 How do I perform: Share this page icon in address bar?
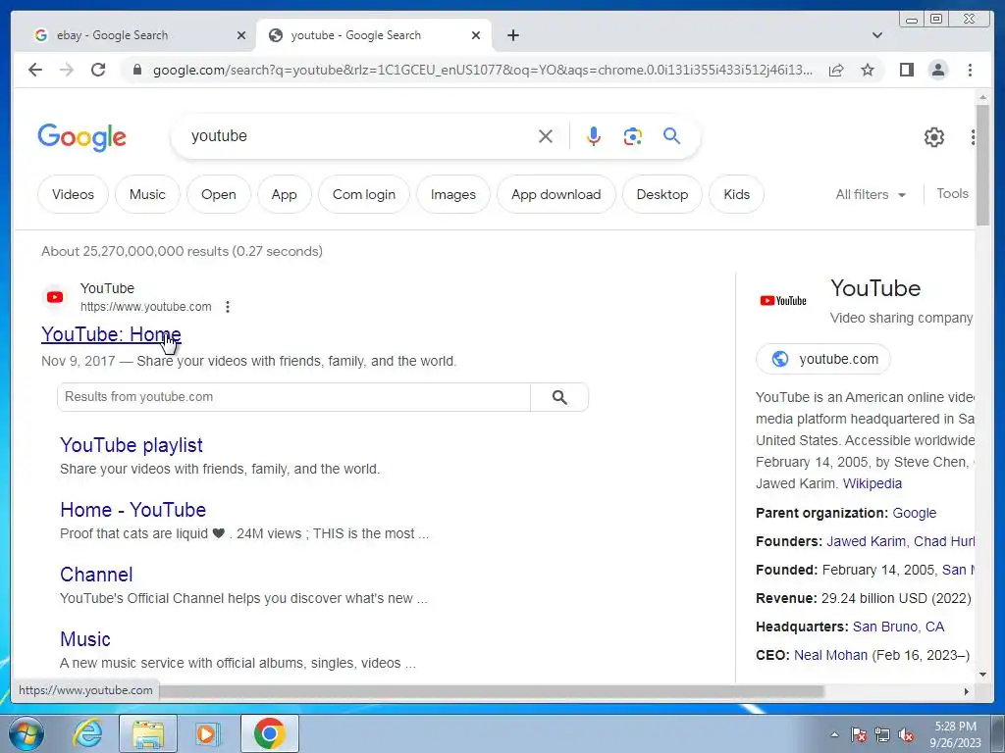coord(836,70)
